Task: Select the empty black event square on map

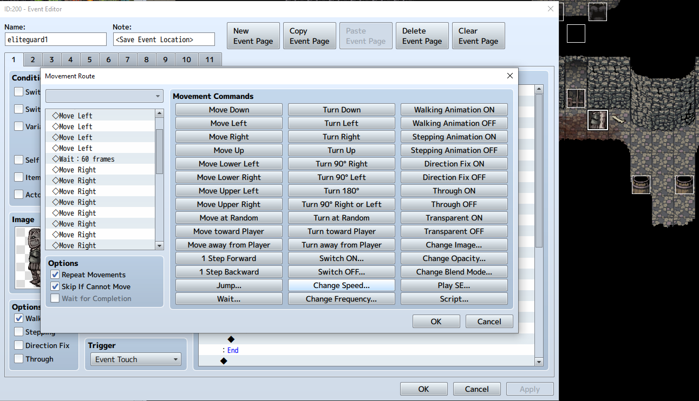Action: tap(576, 34)
